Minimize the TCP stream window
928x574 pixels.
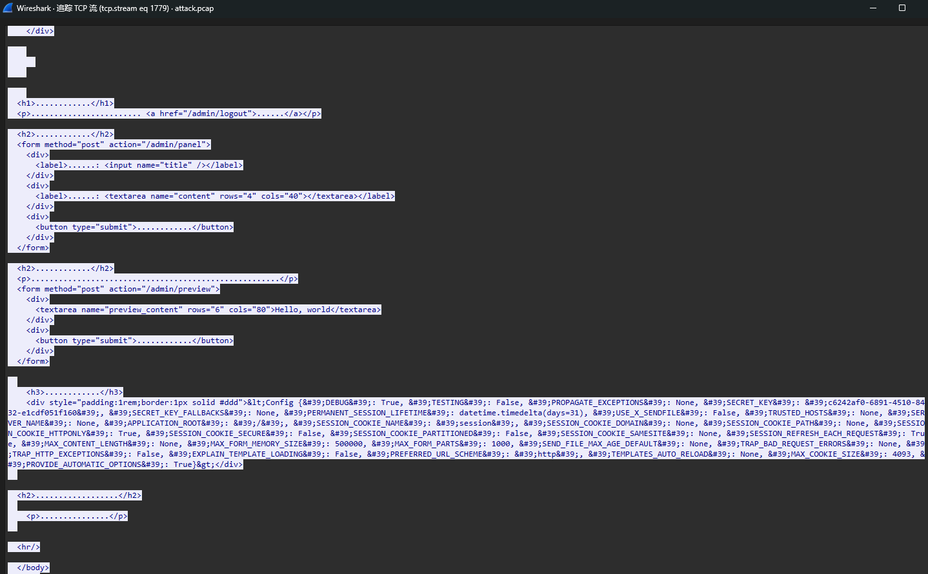tap(873, 8)
